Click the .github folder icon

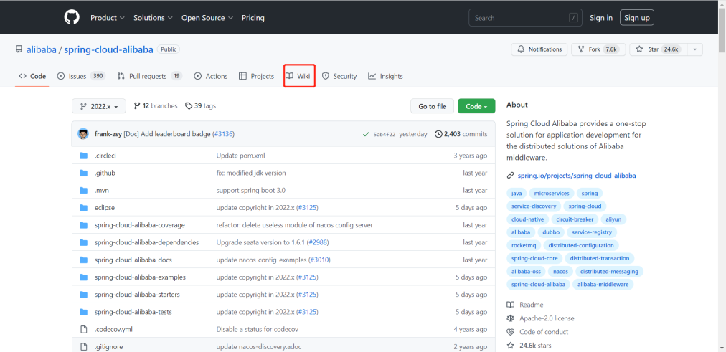click(x=83, y=173)
